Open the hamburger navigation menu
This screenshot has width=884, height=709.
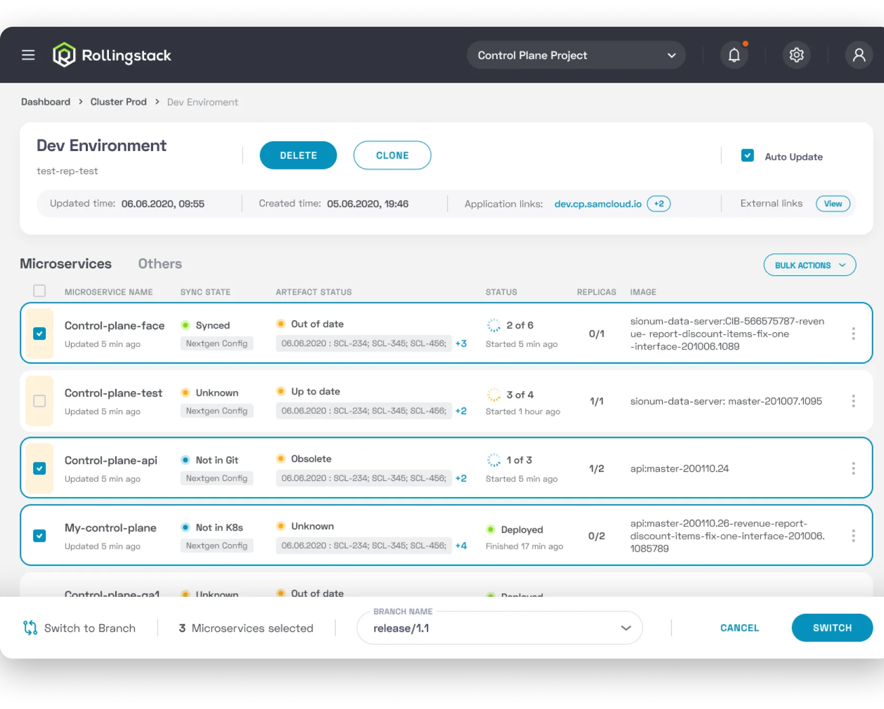(28, 55)
